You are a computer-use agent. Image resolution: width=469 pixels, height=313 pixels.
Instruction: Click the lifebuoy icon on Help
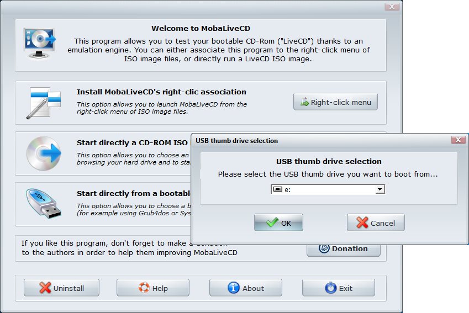click(144, 288)
